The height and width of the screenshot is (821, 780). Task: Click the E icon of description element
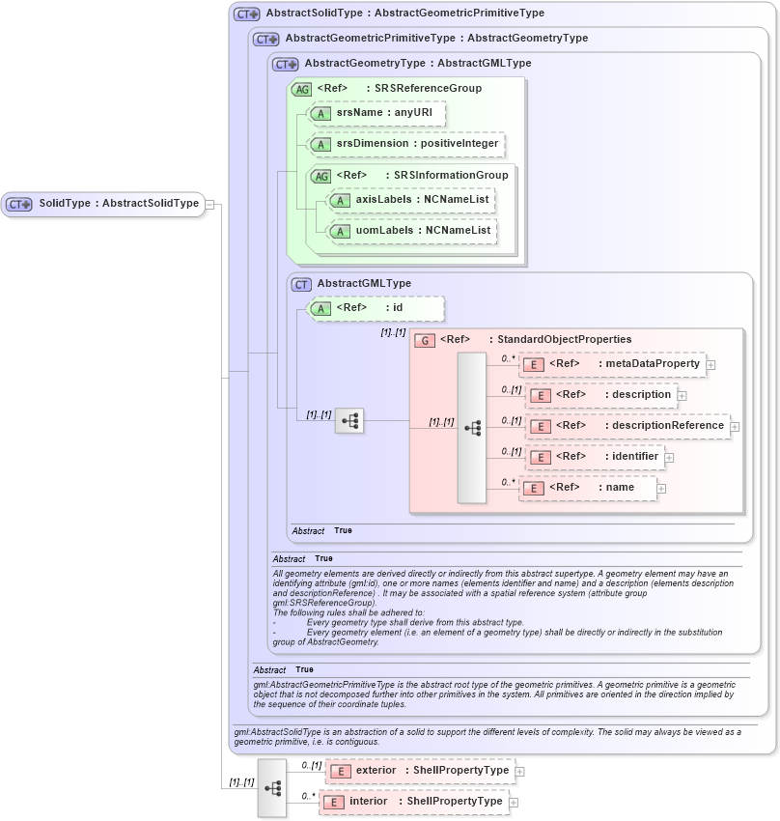click(540, 396)
